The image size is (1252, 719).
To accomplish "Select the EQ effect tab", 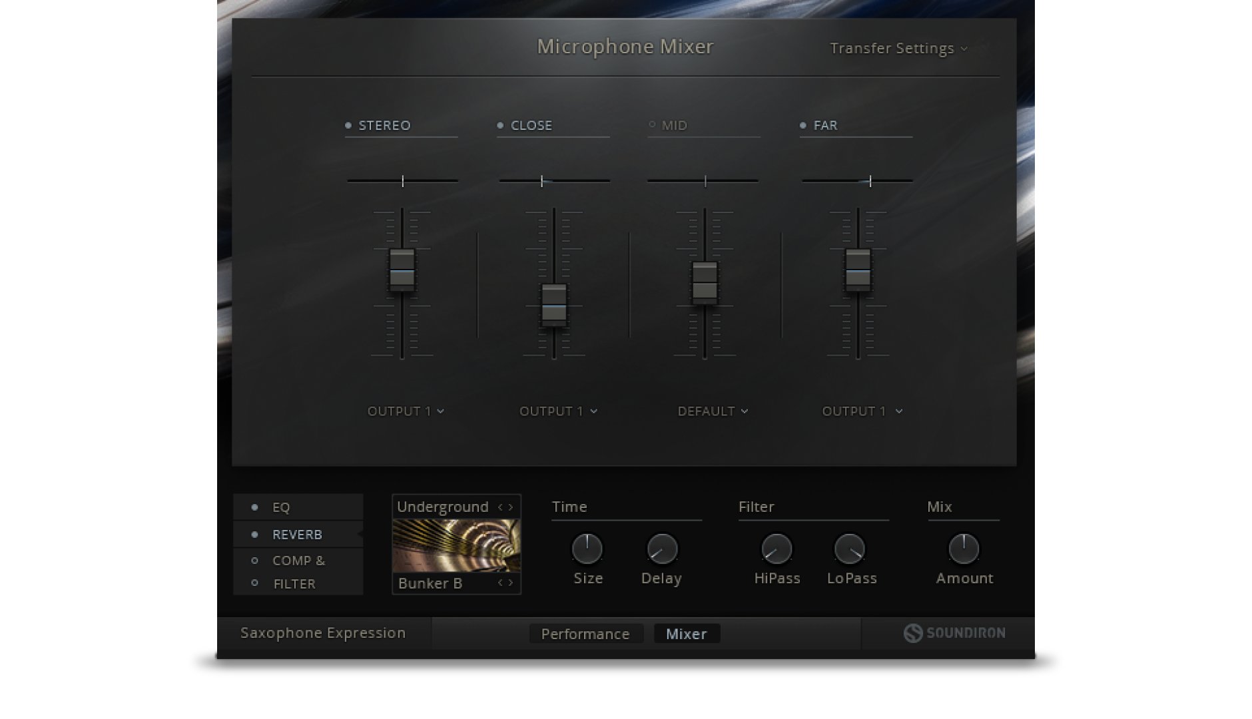I will click(x=282, y=507).
